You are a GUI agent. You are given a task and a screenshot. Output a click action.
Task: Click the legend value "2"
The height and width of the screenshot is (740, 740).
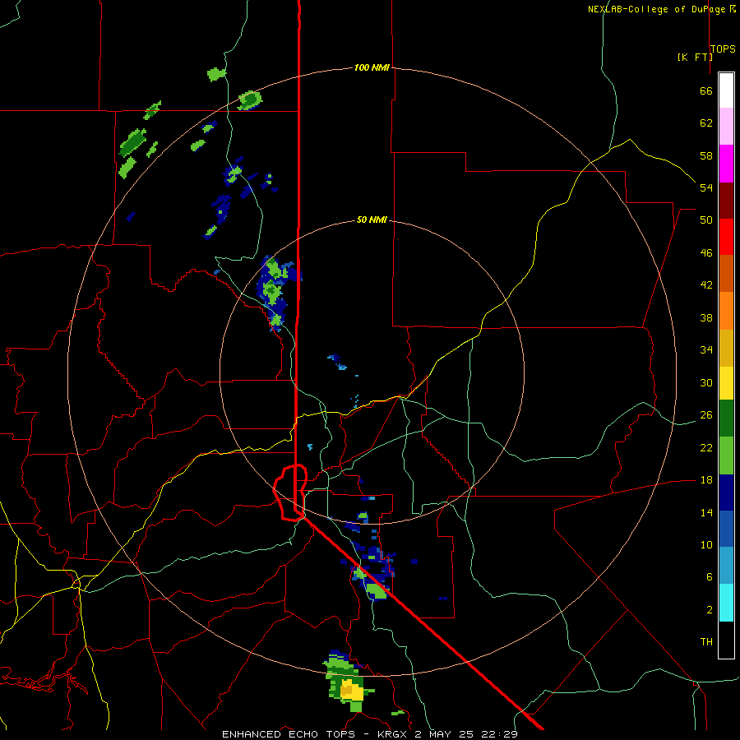pyautogui.click(x=709, y=610)
